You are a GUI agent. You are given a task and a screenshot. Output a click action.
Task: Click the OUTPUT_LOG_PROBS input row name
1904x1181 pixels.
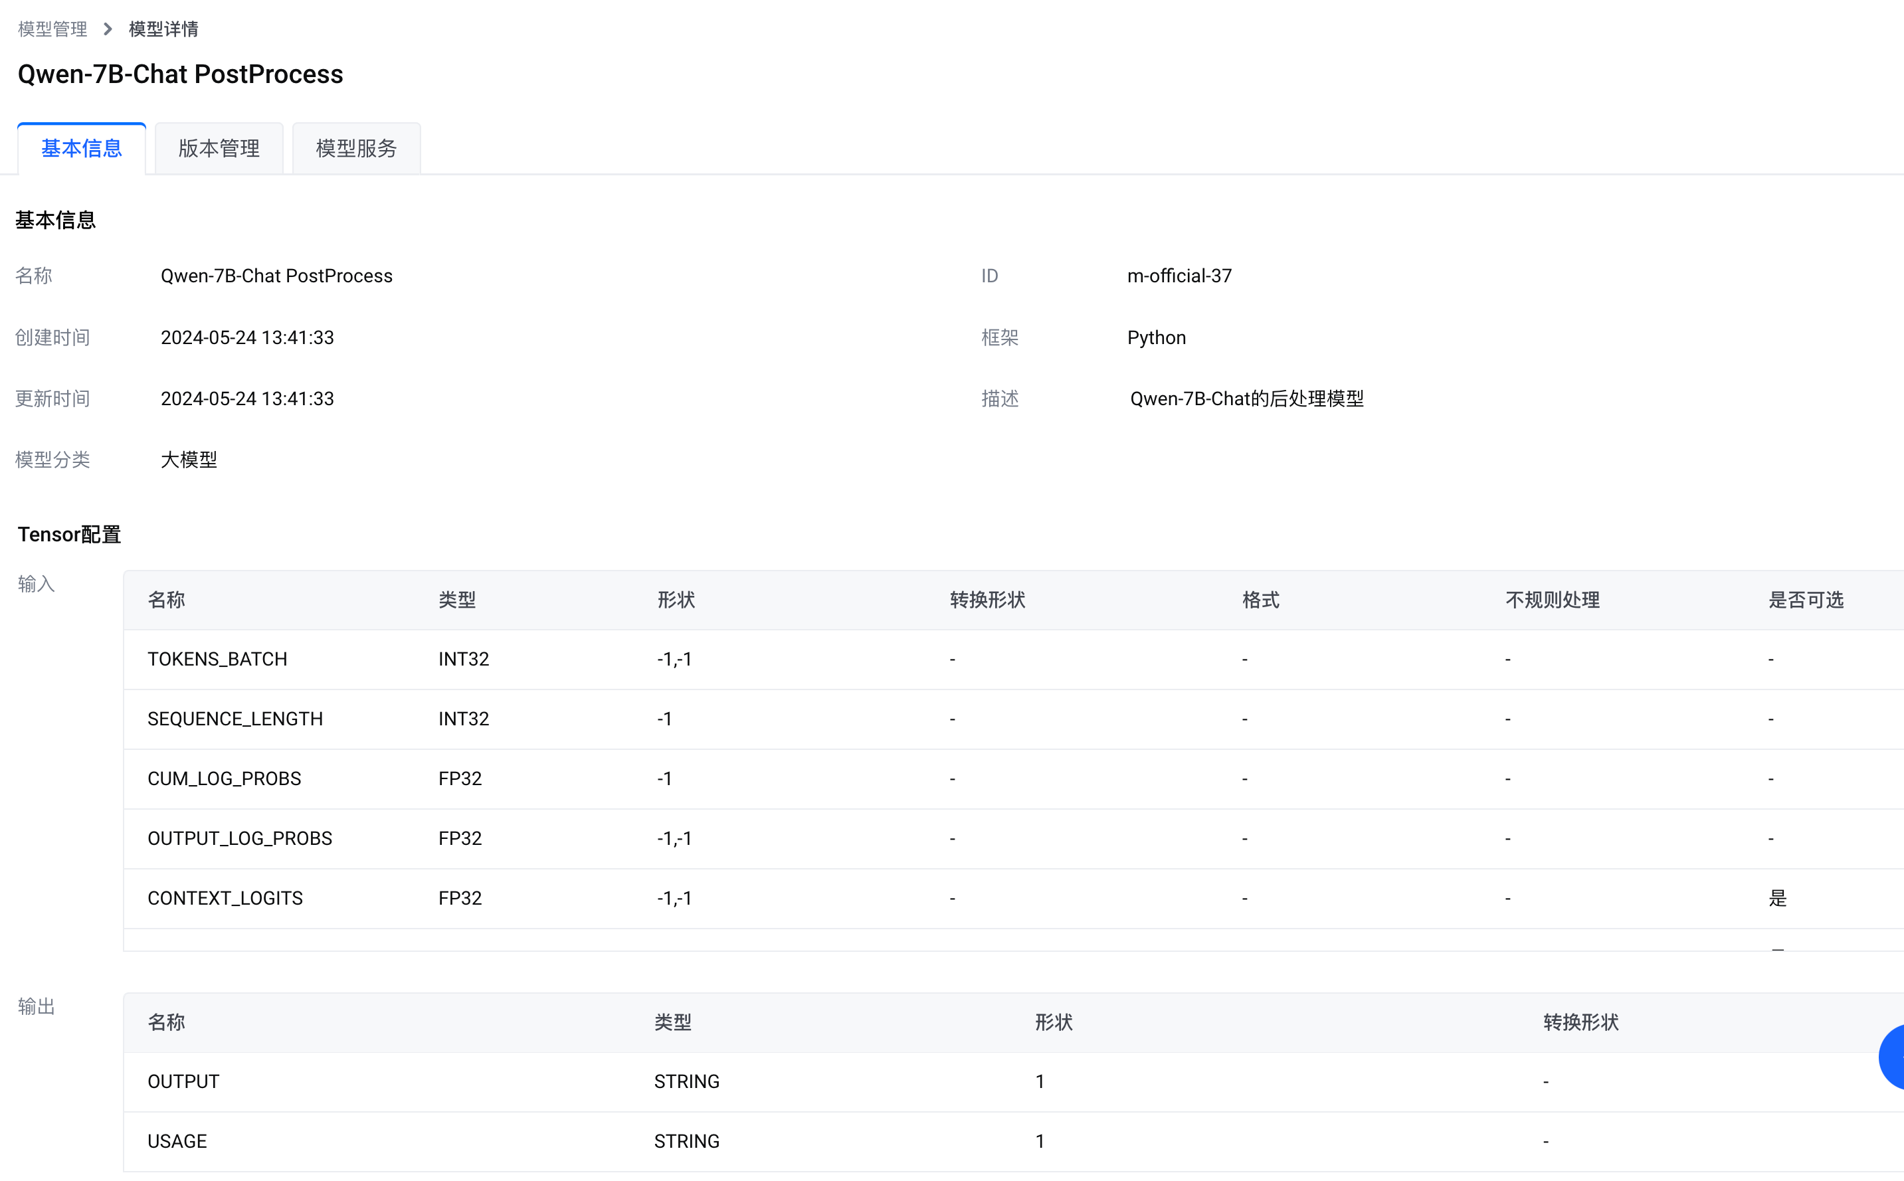[x=240, y=838]
